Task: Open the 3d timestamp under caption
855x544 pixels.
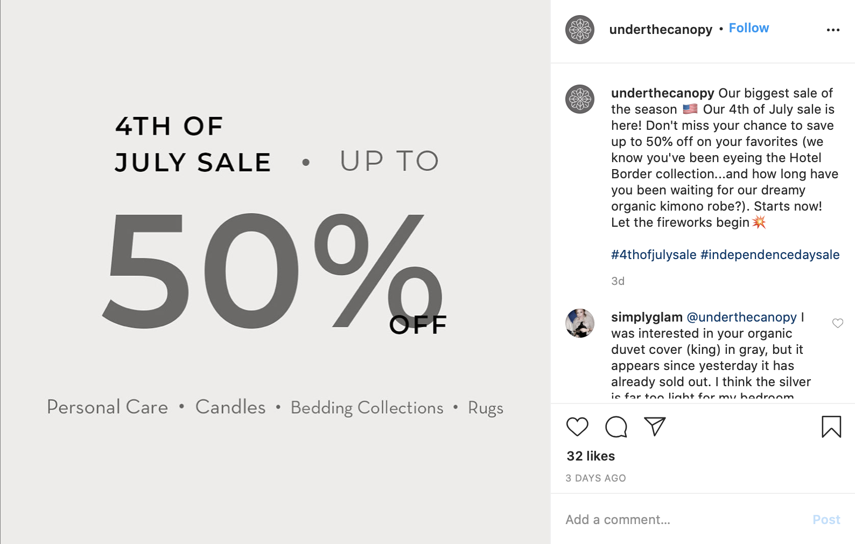Action: (618, 281)
